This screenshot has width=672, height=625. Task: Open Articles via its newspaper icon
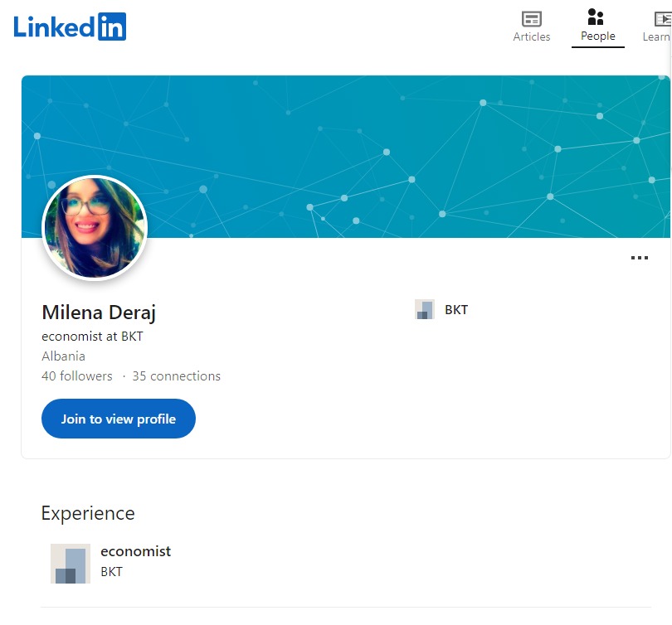pyautogui.click(x=531, y=18)
